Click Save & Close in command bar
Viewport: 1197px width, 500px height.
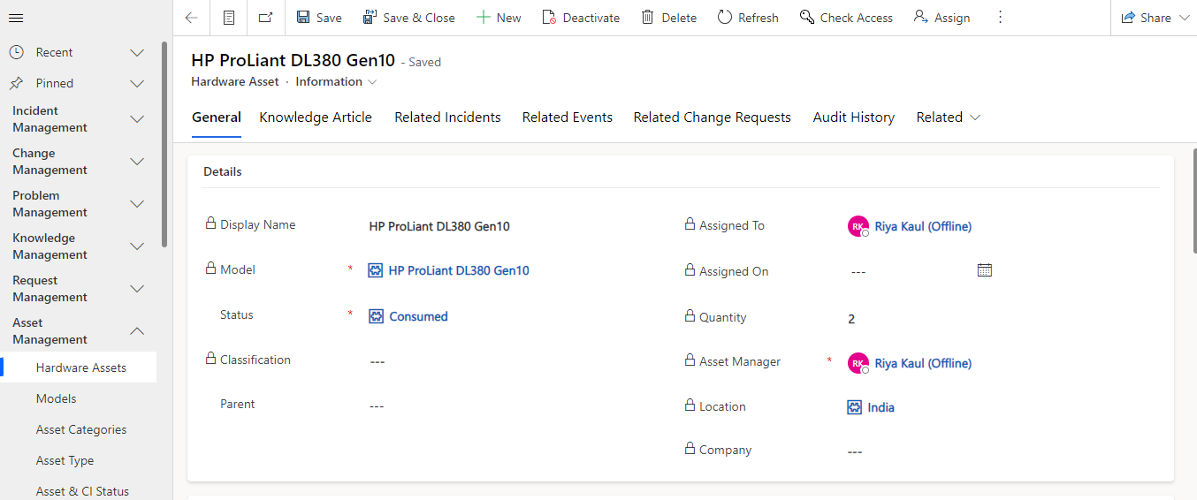click(x=409, y=18)
